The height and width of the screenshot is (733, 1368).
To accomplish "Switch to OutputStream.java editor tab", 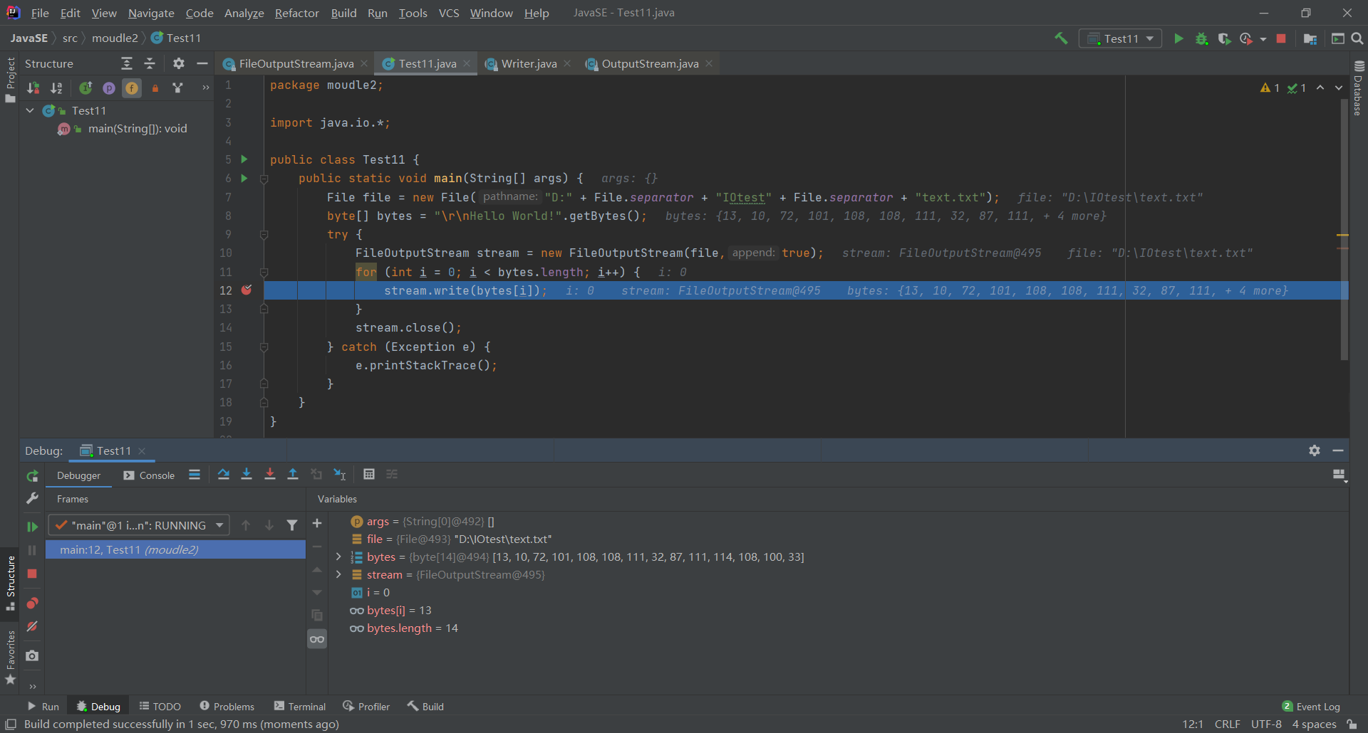I will pyautogui.click(x=650, y=63).
